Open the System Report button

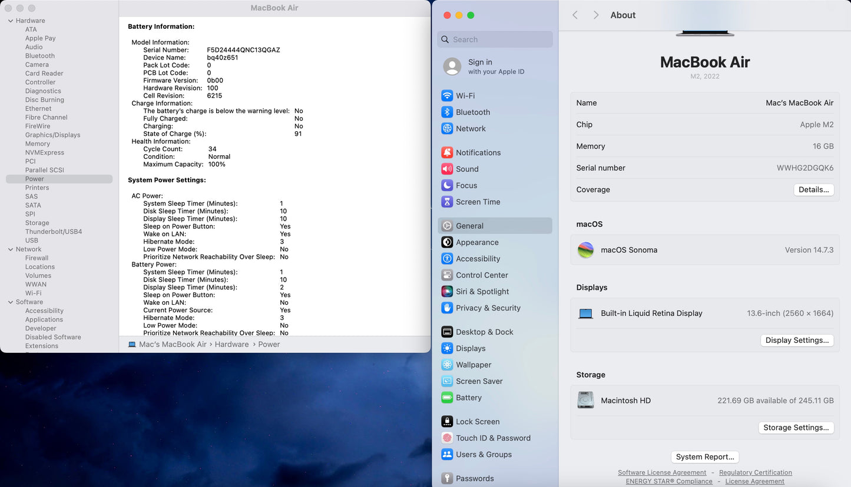pos(705,457)
